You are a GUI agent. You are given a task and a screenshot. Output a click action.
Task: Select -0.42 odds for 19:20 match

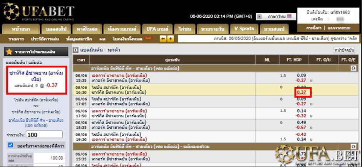coord(301,134)
